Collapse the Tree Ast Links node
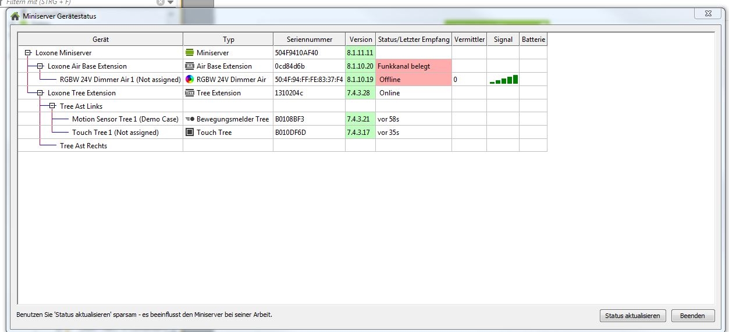 [x=52, y=106]
